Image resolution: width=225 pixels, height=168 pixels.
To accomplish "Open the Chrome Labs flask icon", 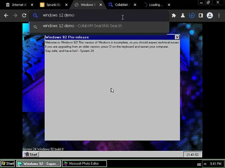I will pyautogui.click(x=183, y=15).
